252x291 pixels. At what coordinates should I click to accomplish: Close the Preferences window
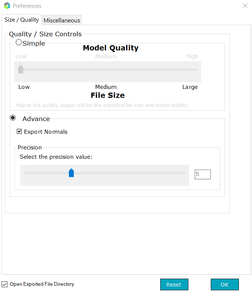(245, 6)
